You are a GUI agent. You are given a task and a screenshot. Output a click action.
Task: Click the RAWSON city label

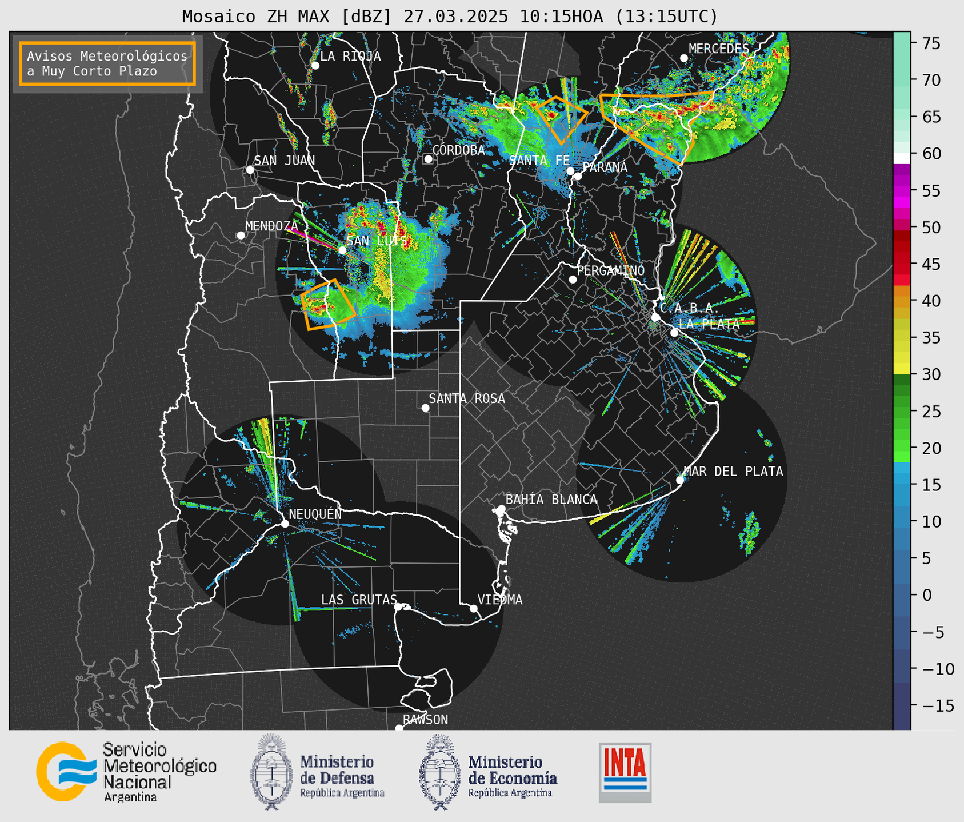coord(425,720)
